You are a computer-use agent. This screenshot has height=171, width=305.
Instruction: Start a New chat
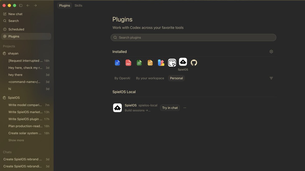(26, 14)
